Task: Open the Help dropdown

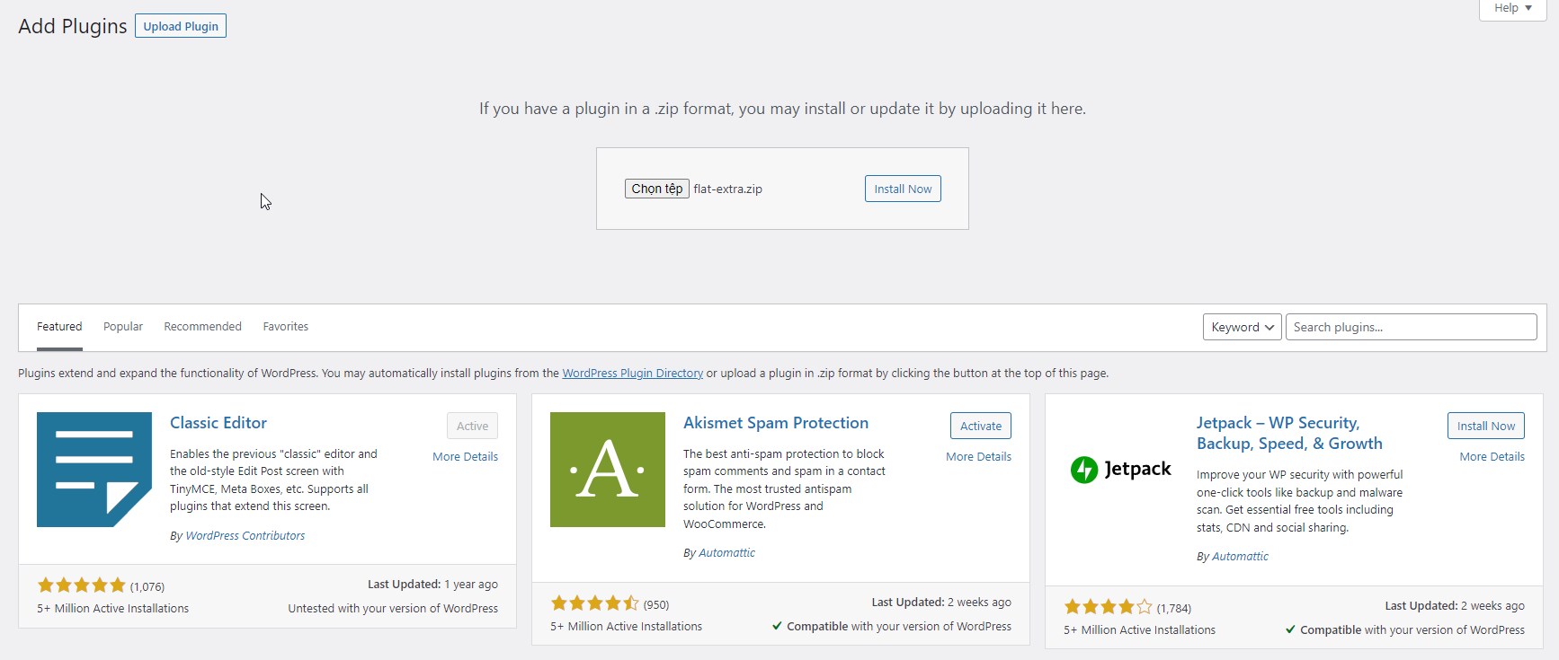Action: [x=1513, y=8]
